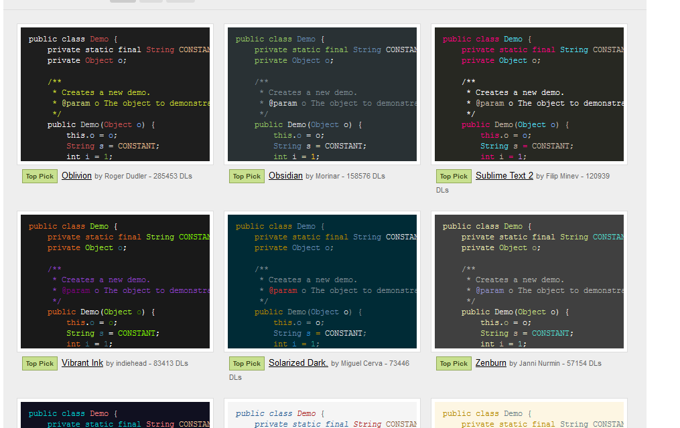Click the text 'by indiehead - 83413 DLs'
The width and height of the screenshot is (680, 428).
[147, 364]
